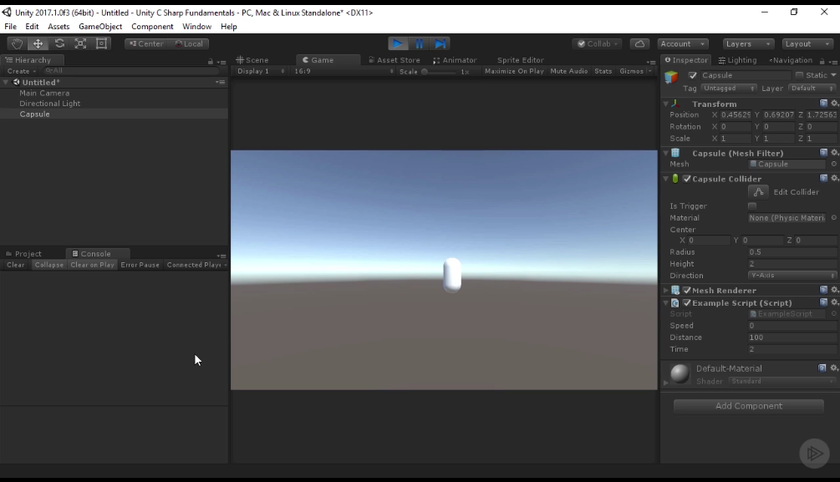Open the GameObject menu
The image size is (840, 482).
tap(102, 26)
